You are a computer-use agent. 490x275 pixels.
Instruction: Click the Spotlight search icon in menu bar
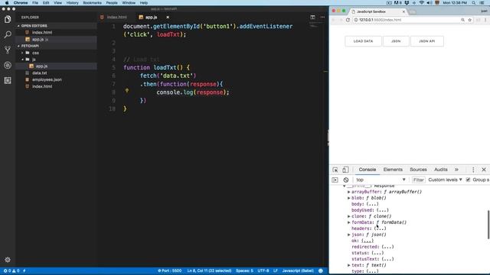(x=474, y=3)
